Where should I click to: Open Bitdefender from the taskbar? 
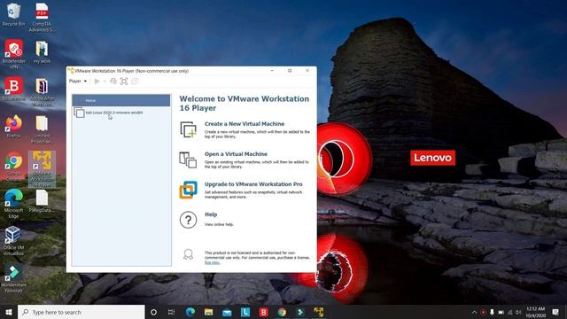[x=264, y=312]
